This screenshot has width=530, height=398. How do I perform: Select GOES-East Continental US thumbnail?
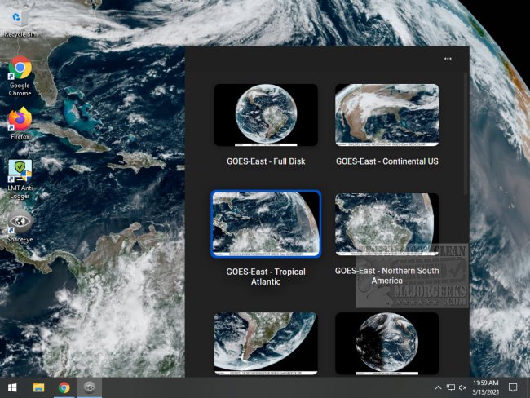point(387,115)
